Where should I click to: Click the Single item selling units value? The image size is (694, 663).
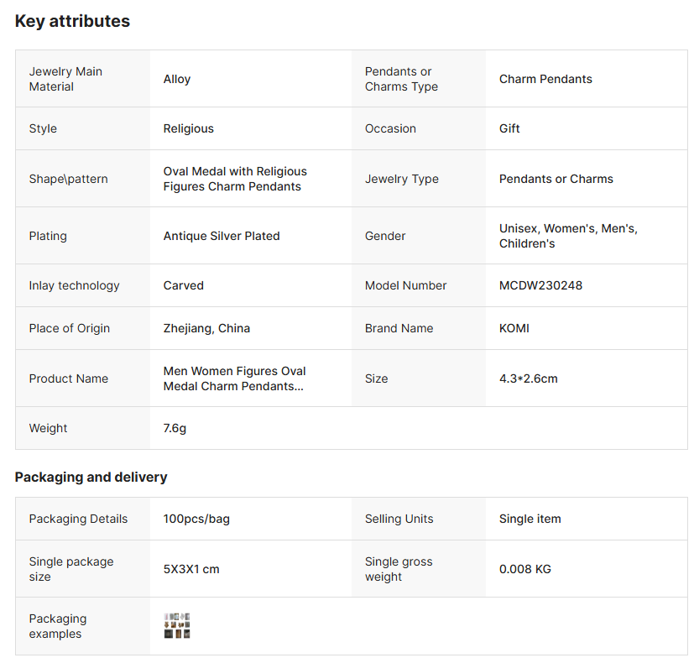point(530,519)
